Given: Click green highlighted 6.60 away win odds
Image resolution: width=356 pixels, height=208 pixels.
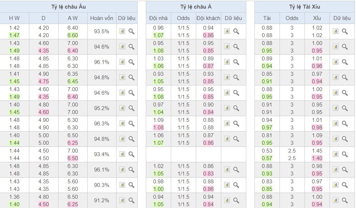Looking at the screenshot, I should [x=73, y=35].
